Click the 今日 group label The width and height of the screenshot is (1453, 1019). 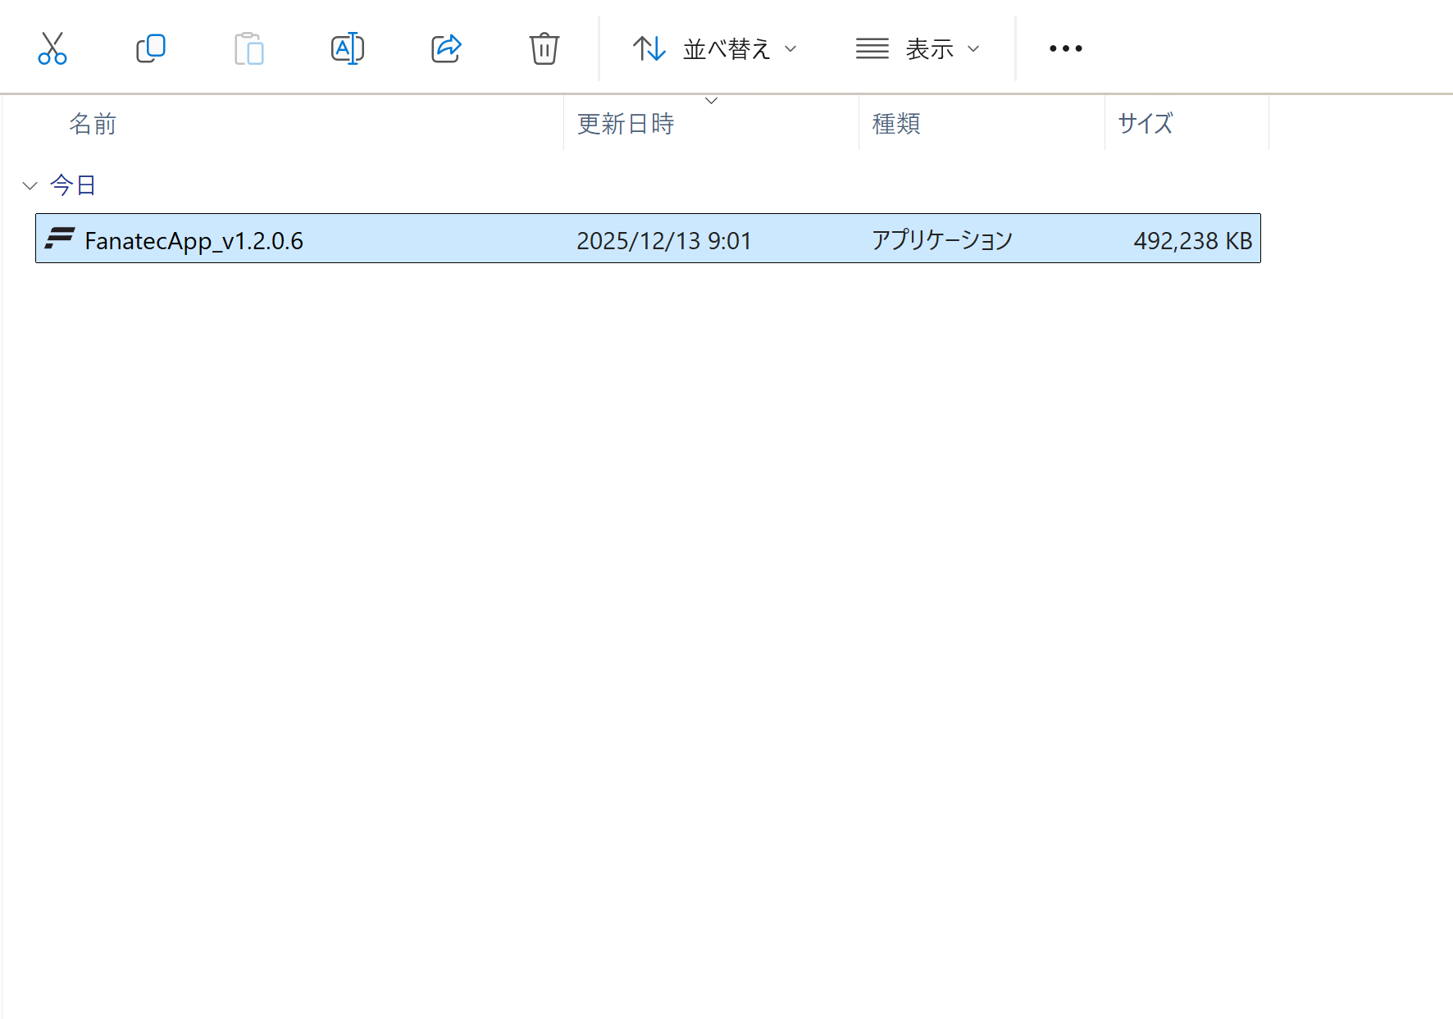tap(73, 185)
